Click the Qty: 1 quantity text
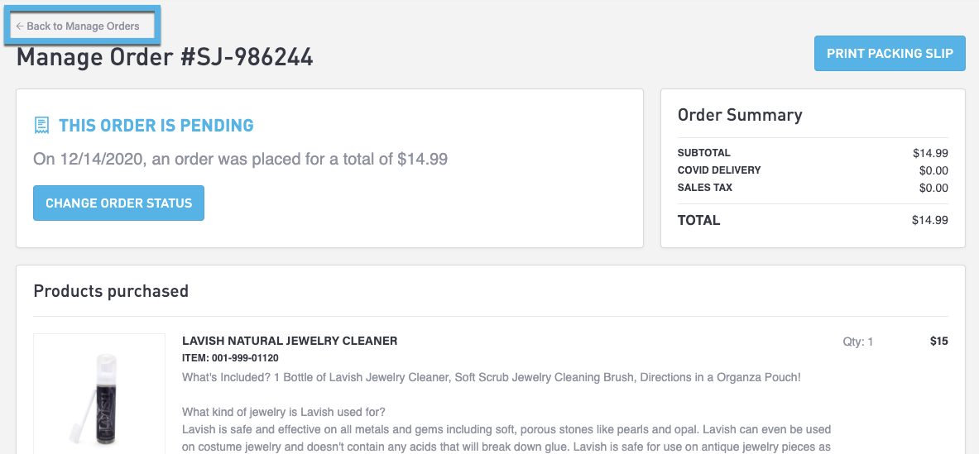This screenshot has height=454, width=979. 858,342
